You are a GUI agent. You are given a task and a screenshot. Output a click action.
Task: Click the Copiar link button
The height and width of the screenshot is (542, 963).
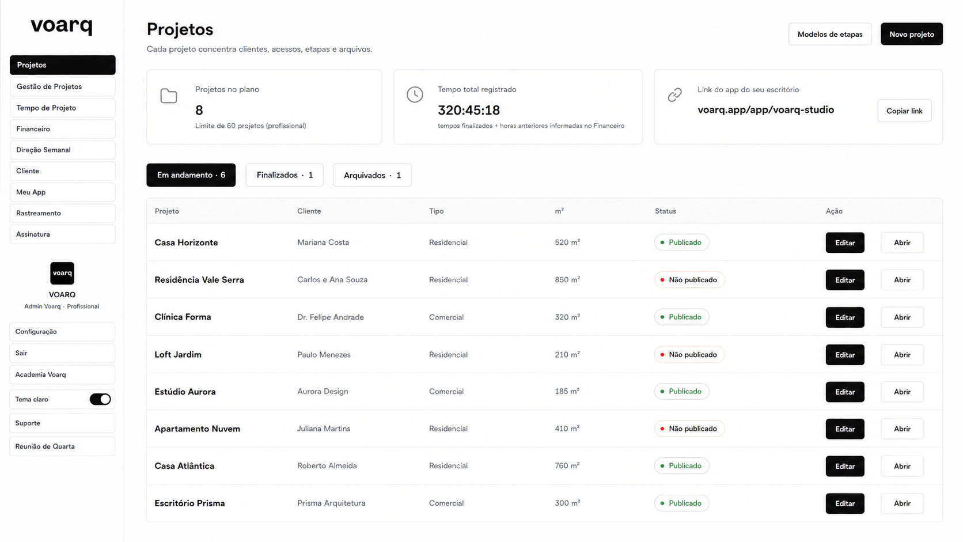[904, 111]
